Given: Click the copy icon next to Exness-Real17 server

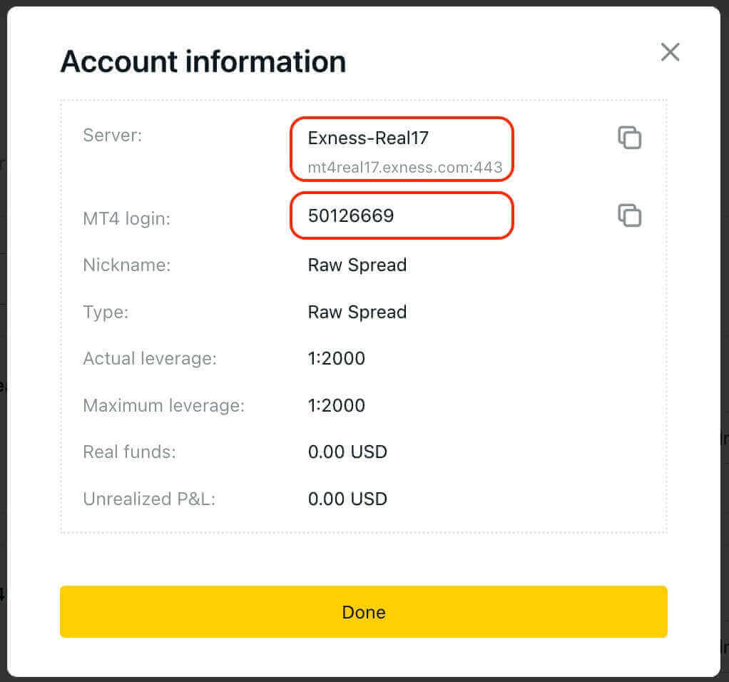Looking at the screenshot, I should 630,138.
